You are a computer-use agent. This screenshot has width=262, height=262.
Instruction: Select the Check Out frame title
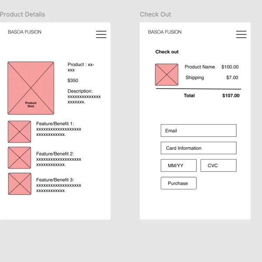click(155, 14)
